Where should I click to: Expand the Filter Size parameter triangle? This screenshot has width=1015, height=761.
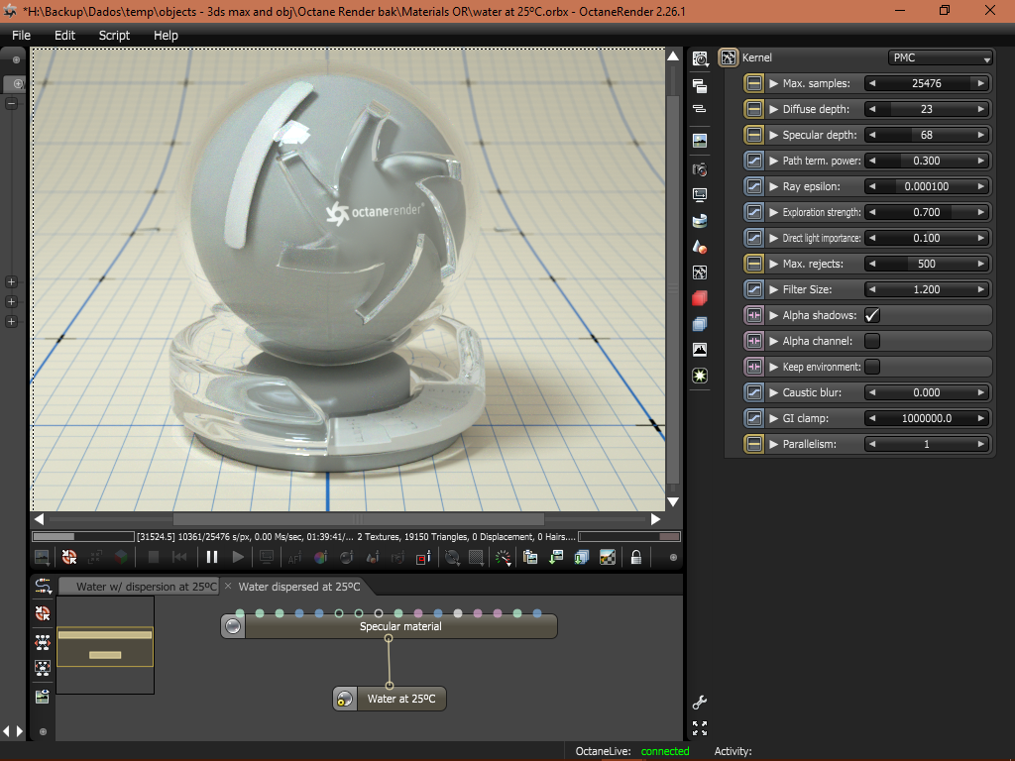[x=773, y=289]
